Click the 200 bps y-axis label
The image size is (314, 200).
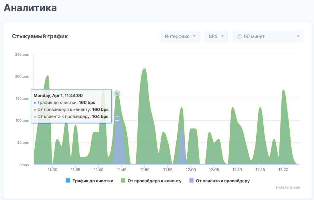22,76
